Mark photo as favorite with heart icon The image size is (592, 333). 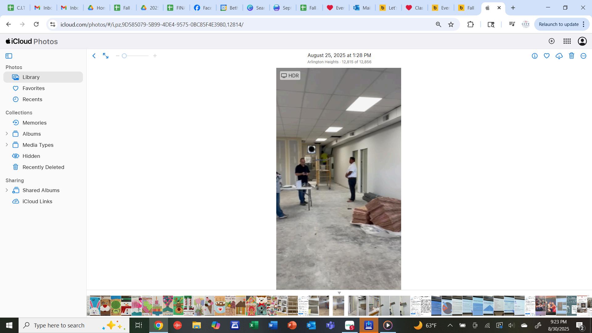click(547, 56)
